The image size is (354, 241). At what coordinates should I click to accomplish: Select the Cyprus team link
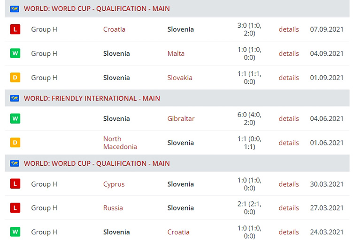[x=114, y=184]
